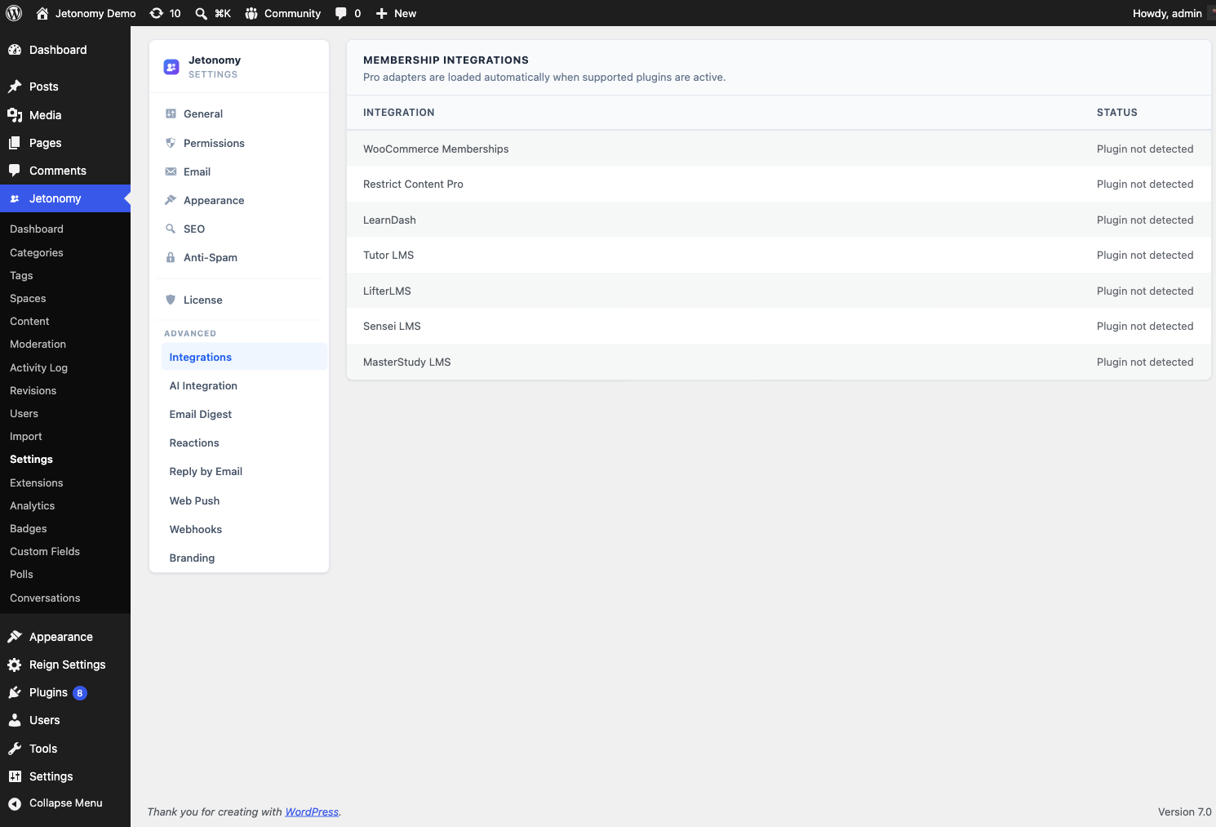Click the Plugins plug icon
Screen dimensions: 1216x827
15,692
